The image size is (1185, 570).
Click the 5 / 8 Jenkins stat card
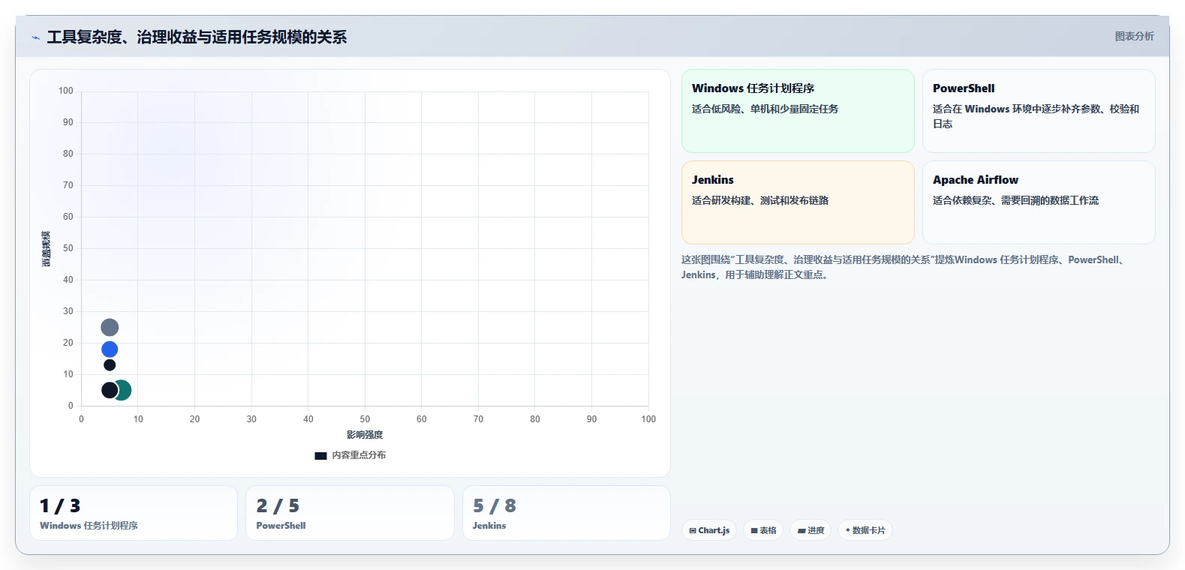pos(567,513)
